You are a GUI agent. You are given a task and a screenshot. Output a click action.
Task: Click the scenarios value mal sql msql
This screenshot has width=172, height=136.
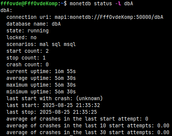click(58, 44)
